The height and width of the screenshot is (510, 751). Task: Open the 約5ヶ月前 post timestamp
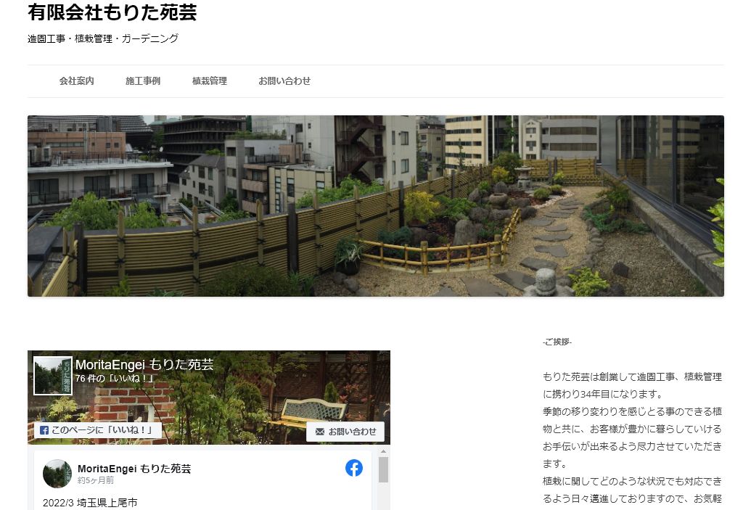[96, 480]
